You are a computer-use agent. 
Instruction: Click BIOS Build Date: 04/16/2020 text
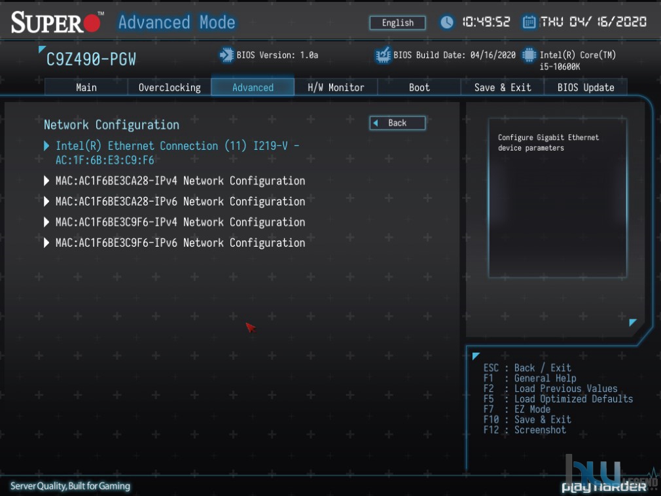click(x=454, y=55)
